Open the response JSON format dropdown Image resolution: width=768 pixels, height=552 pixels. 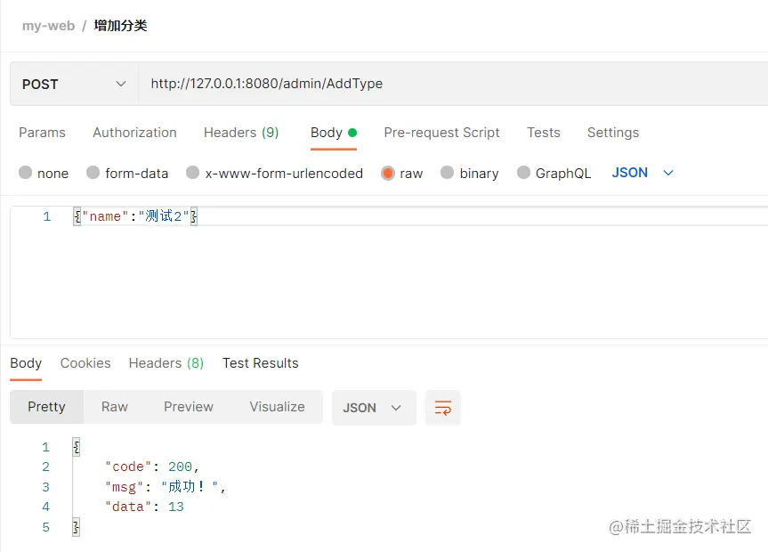click(374, 408)
